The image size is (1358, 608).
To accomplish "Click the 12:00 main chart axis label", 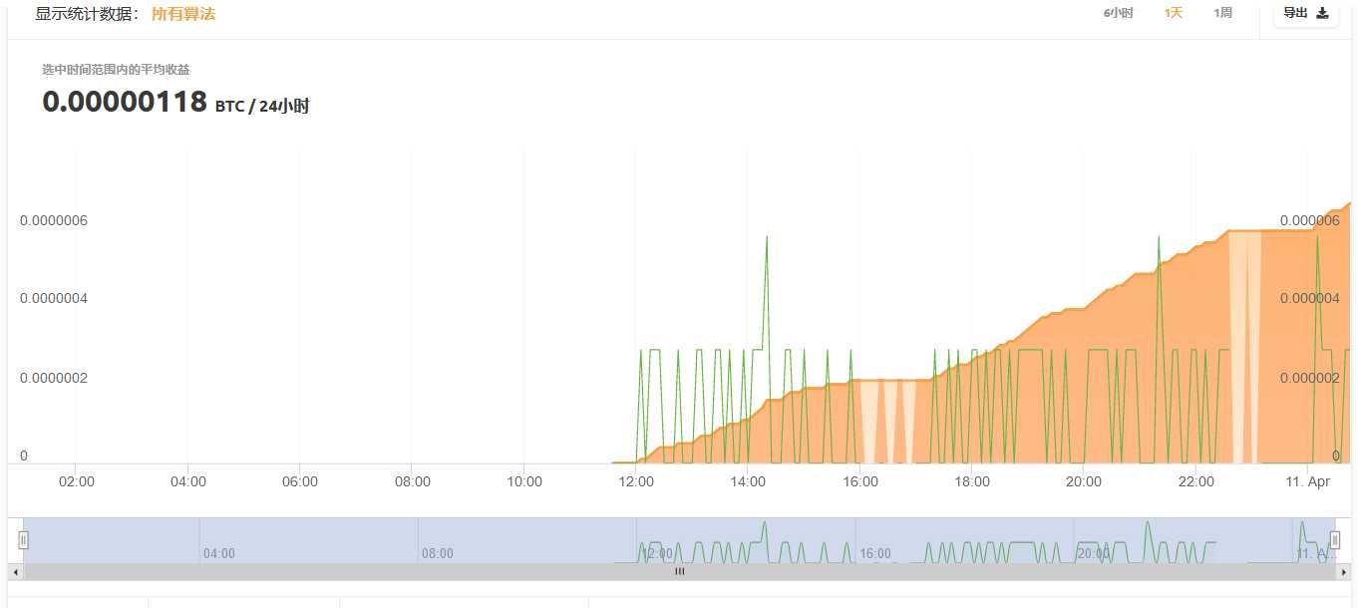I will (x=636, y=481).
